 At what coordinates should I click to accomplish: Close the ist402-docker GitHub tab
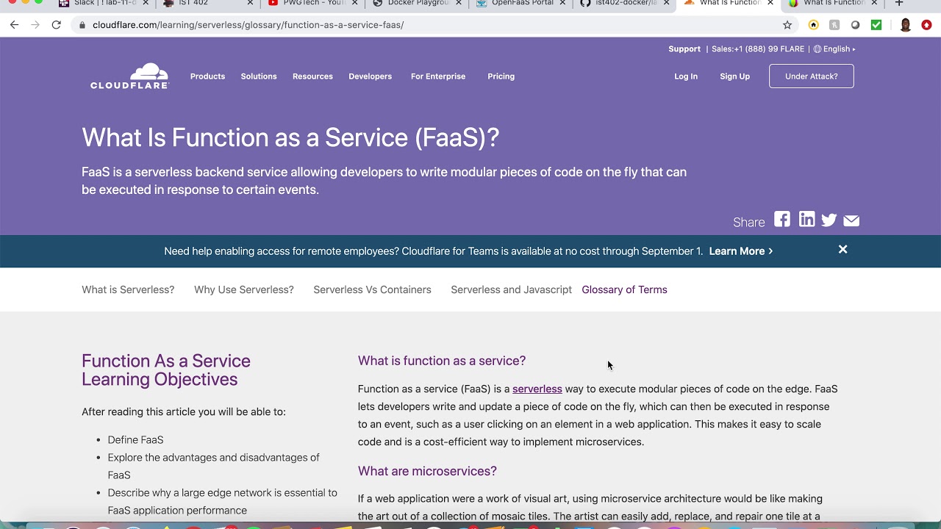pos(667,3)
